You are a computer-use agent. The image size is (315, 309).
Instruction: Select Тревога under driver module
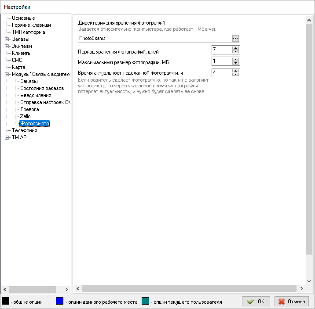tap(29, 109)
